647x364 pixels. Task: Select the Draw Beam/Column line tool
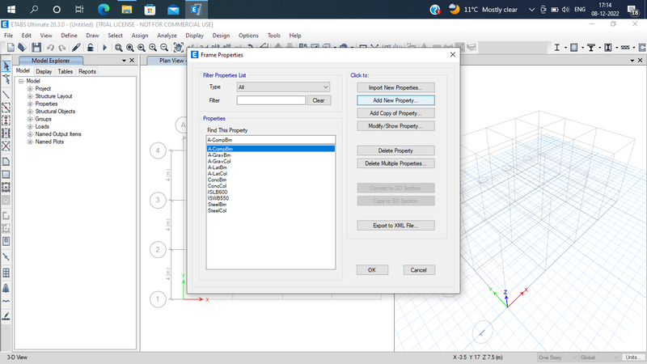(6, 95)
